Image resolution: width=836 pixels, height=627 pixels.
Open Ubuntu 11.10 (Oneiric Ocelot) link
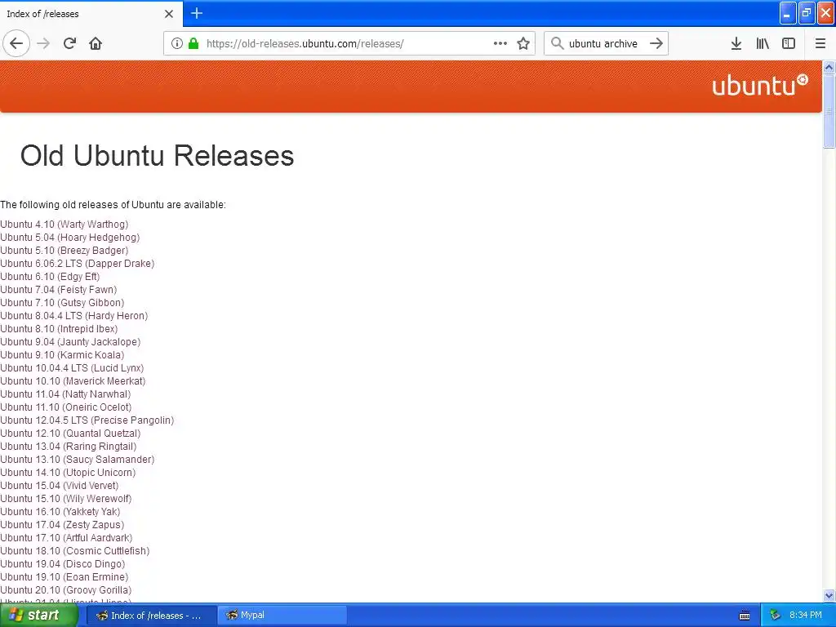[65, 407]
